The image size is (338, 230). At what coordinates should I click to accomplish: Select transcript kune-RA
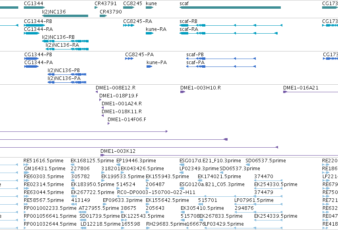tap(149, 33)
